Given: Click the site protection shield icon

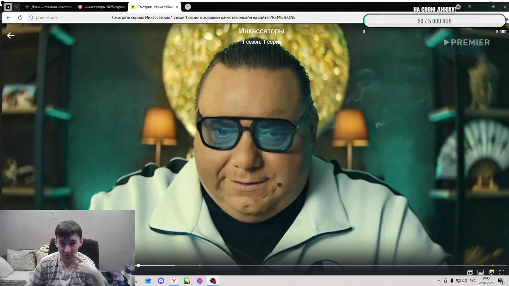Looking at the screenshot, I should 31,17.
